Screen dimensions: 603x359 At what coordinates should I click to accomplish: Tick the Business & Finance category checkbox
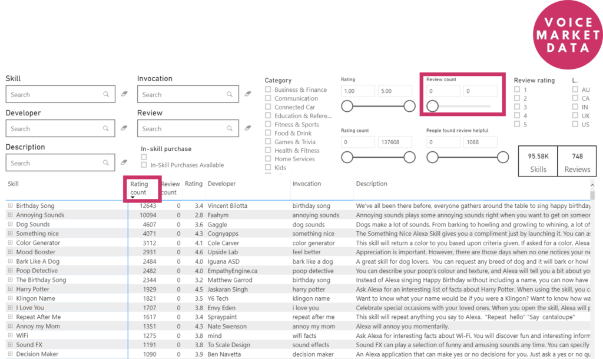[268, 89]
